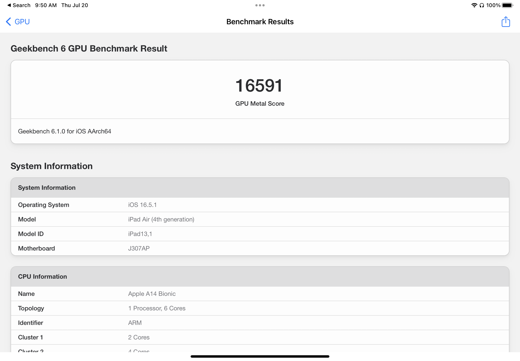Tap the three-dot multitasking indicator

pos(260,5)
